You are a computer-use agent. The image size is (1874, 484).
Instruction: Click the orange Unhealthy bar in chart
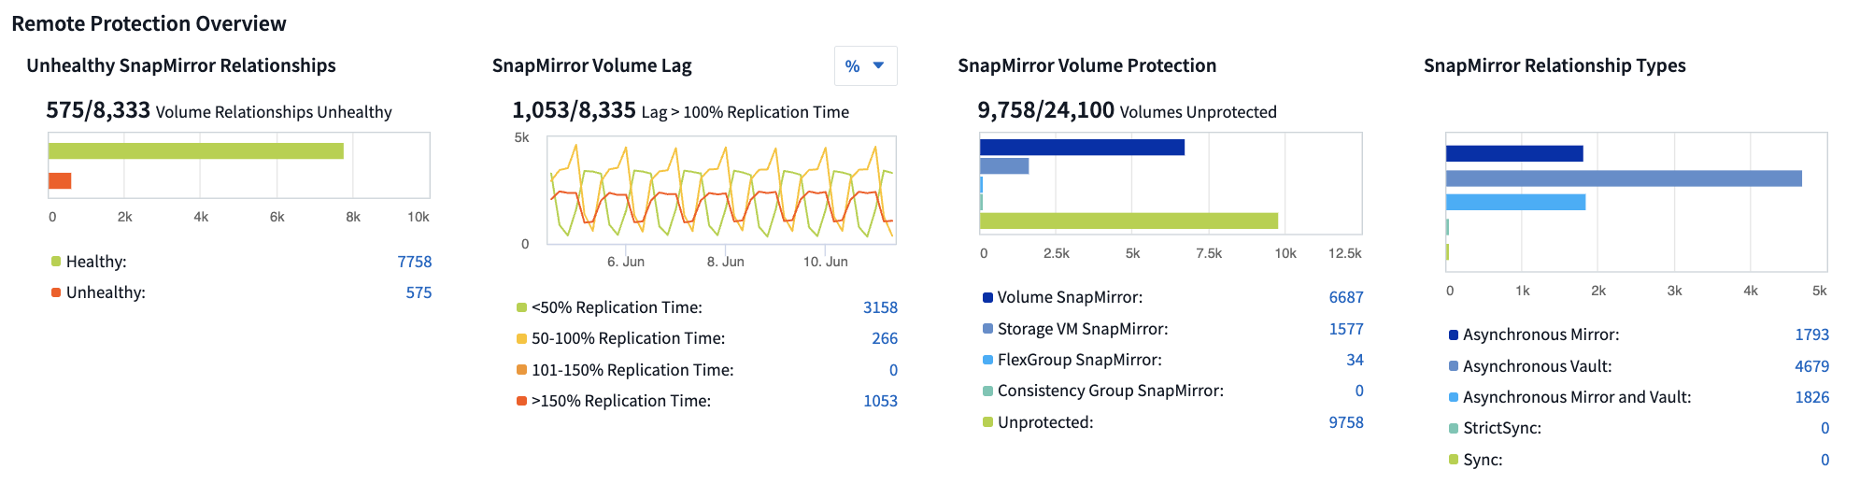coord(60,180)
